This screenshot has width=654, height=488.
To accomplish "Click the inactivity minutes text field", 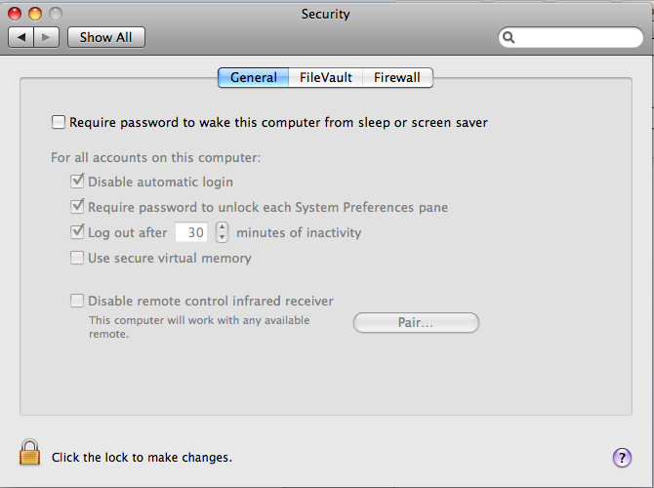I will click(191, 233).
